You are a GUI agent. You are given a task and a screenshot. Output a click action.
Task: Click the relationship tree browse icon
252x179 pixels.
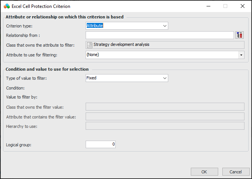pyautogui.click(x=240, y=35)
